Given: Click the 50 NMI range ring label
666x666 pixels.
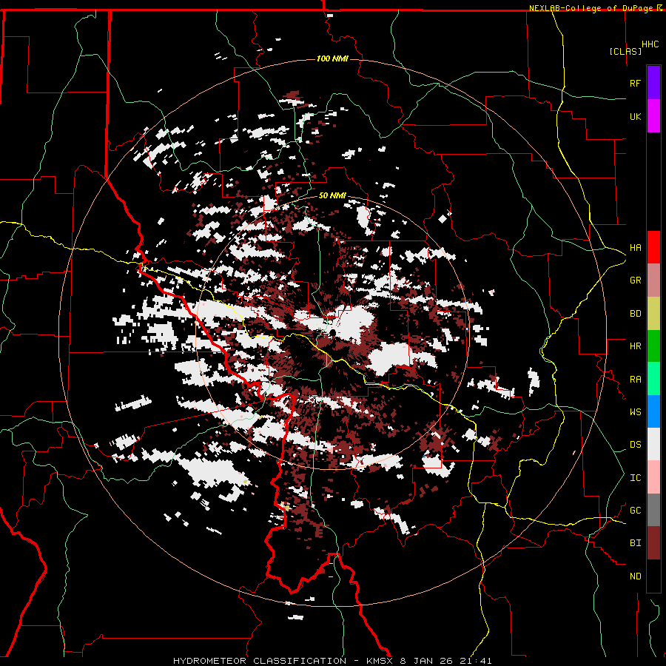Looking at the screenshot, I should (332, 195).
